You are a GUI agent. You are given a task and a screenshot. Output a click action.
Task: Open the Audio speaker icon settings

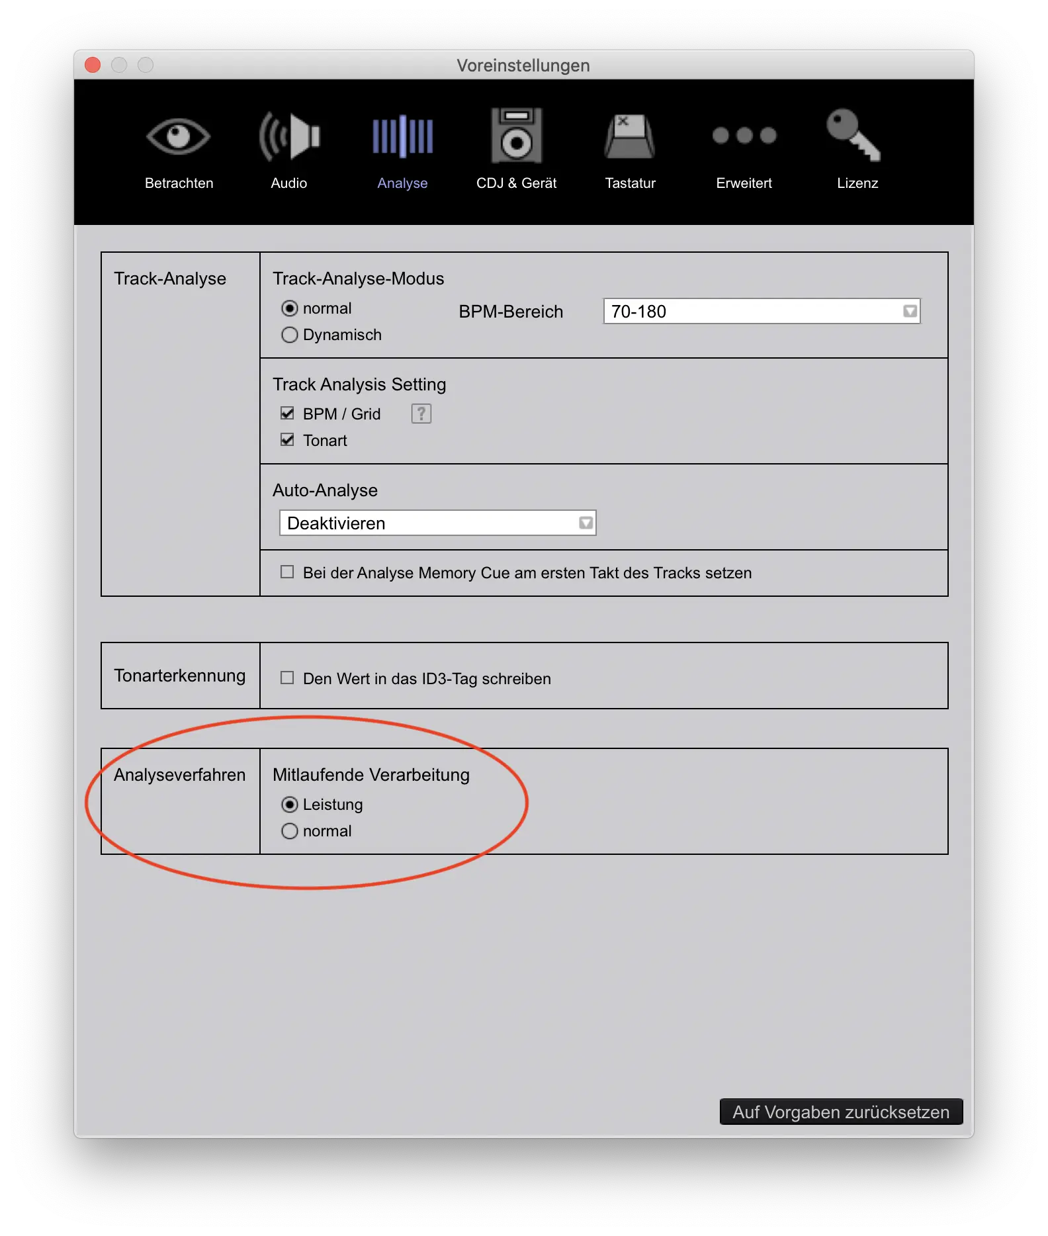[289, 137]
